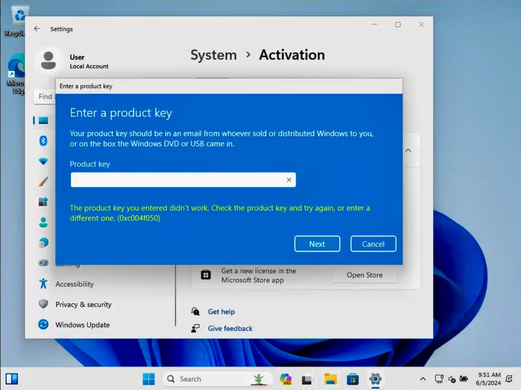The image size is (521, 390).
Task: Collapse the activation section chevron
Action: coord(408,151)
